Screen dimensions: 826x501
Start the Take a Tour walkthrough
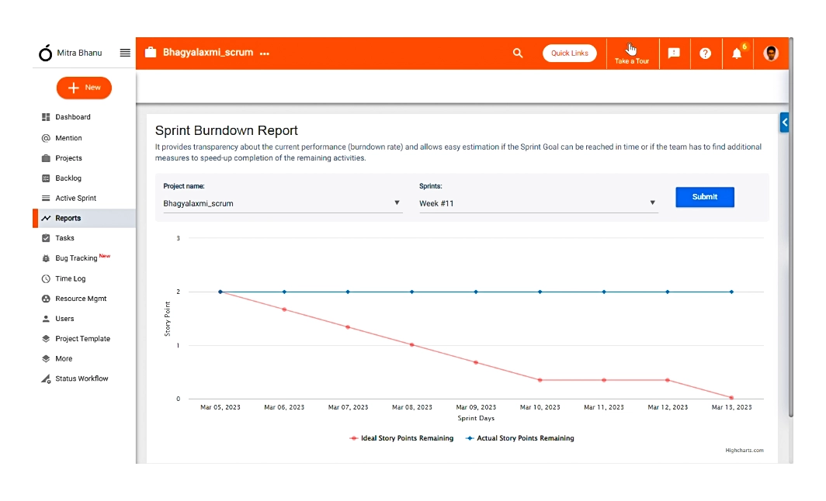(x=631, y=53)
